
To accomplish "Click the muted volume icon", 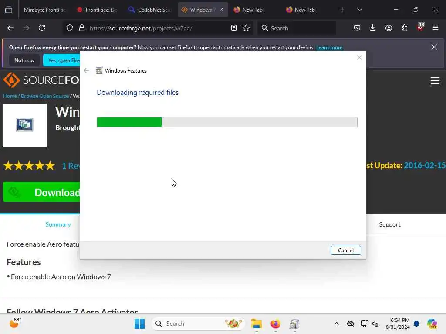I will click(x=375, y=324).
